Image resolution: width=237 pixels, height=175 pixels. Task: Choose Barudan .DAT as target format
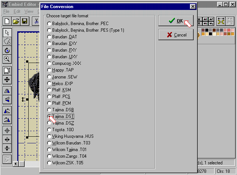(x=62, y=37)
